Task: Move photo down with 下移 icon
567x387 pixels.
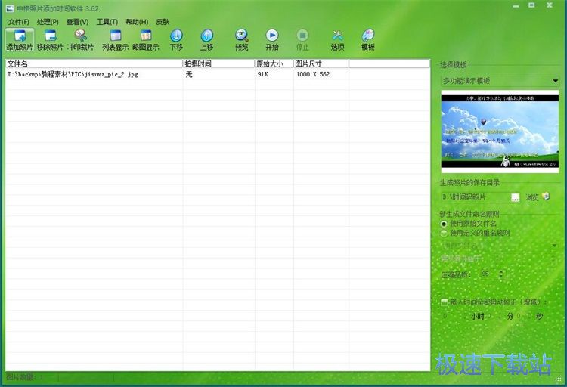Action: [176, 39]
